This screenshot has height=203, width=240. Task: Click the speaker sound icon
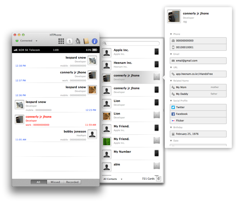[78, 41]
